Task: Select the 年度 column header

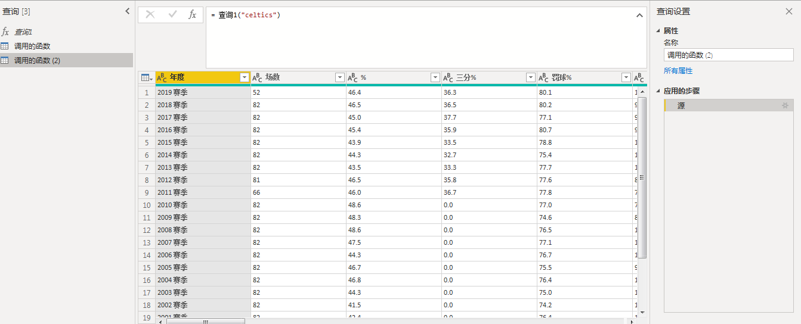Action: 203,77
